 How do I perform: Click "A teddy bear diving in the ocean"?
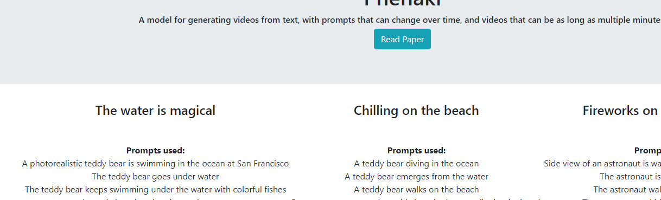pyautogui.click(x=416, y=164)
